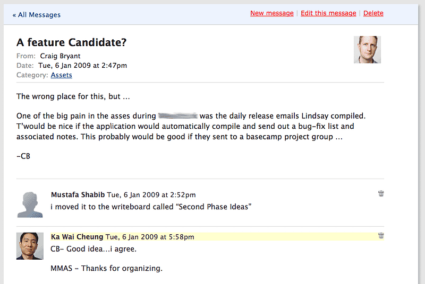Click the -CB signature line
425x284 pixels.
23,156
